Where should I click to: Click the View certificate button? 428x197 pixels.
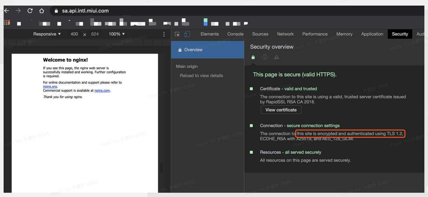pyautogui.click(x=281, y=110)
